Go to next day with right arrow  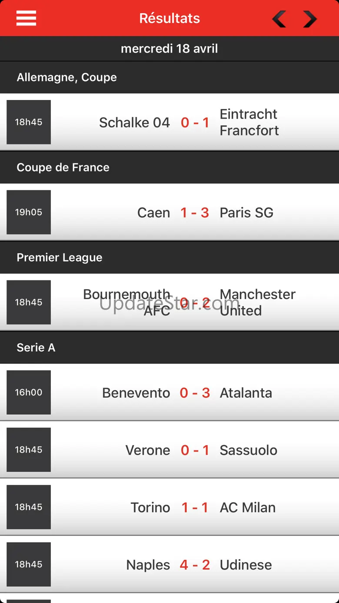(x=309, y=19)
